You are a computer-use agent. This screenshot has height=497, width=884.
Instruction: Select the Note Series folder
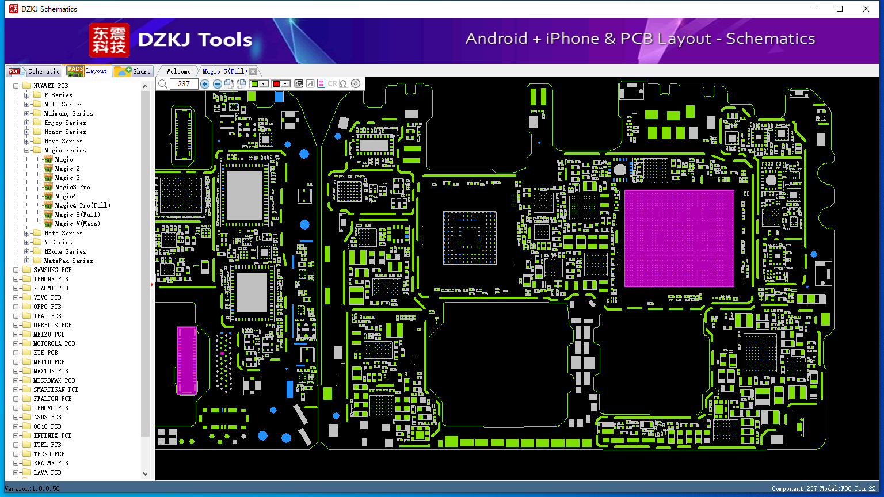[x=63, y=233]
